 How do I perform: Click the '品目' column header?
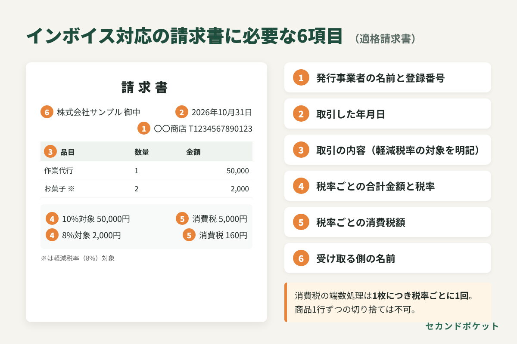[68, 152]
